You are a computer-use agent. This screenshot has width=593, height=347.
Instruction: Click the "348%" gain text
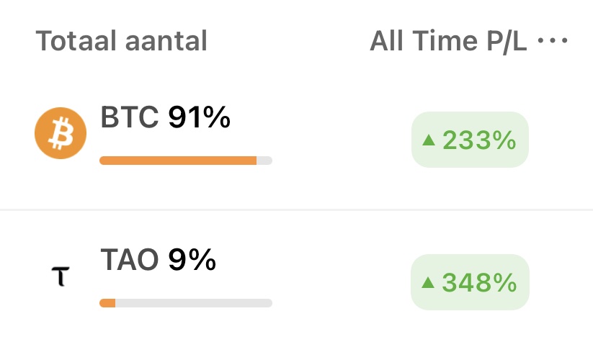pos(480,283)
